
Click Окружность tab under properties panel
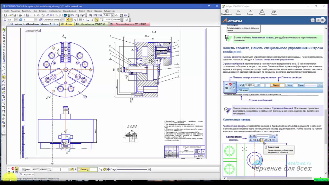pos(27,174)
